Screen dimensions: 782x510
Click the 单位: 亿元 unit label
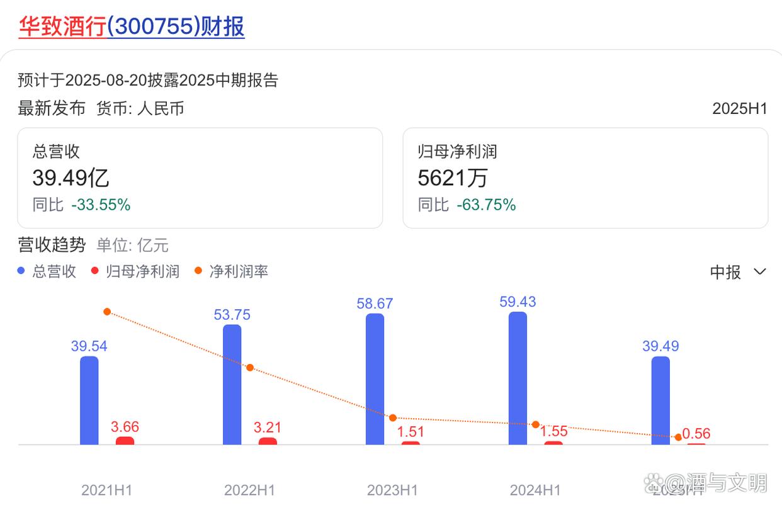click(133, 245)
